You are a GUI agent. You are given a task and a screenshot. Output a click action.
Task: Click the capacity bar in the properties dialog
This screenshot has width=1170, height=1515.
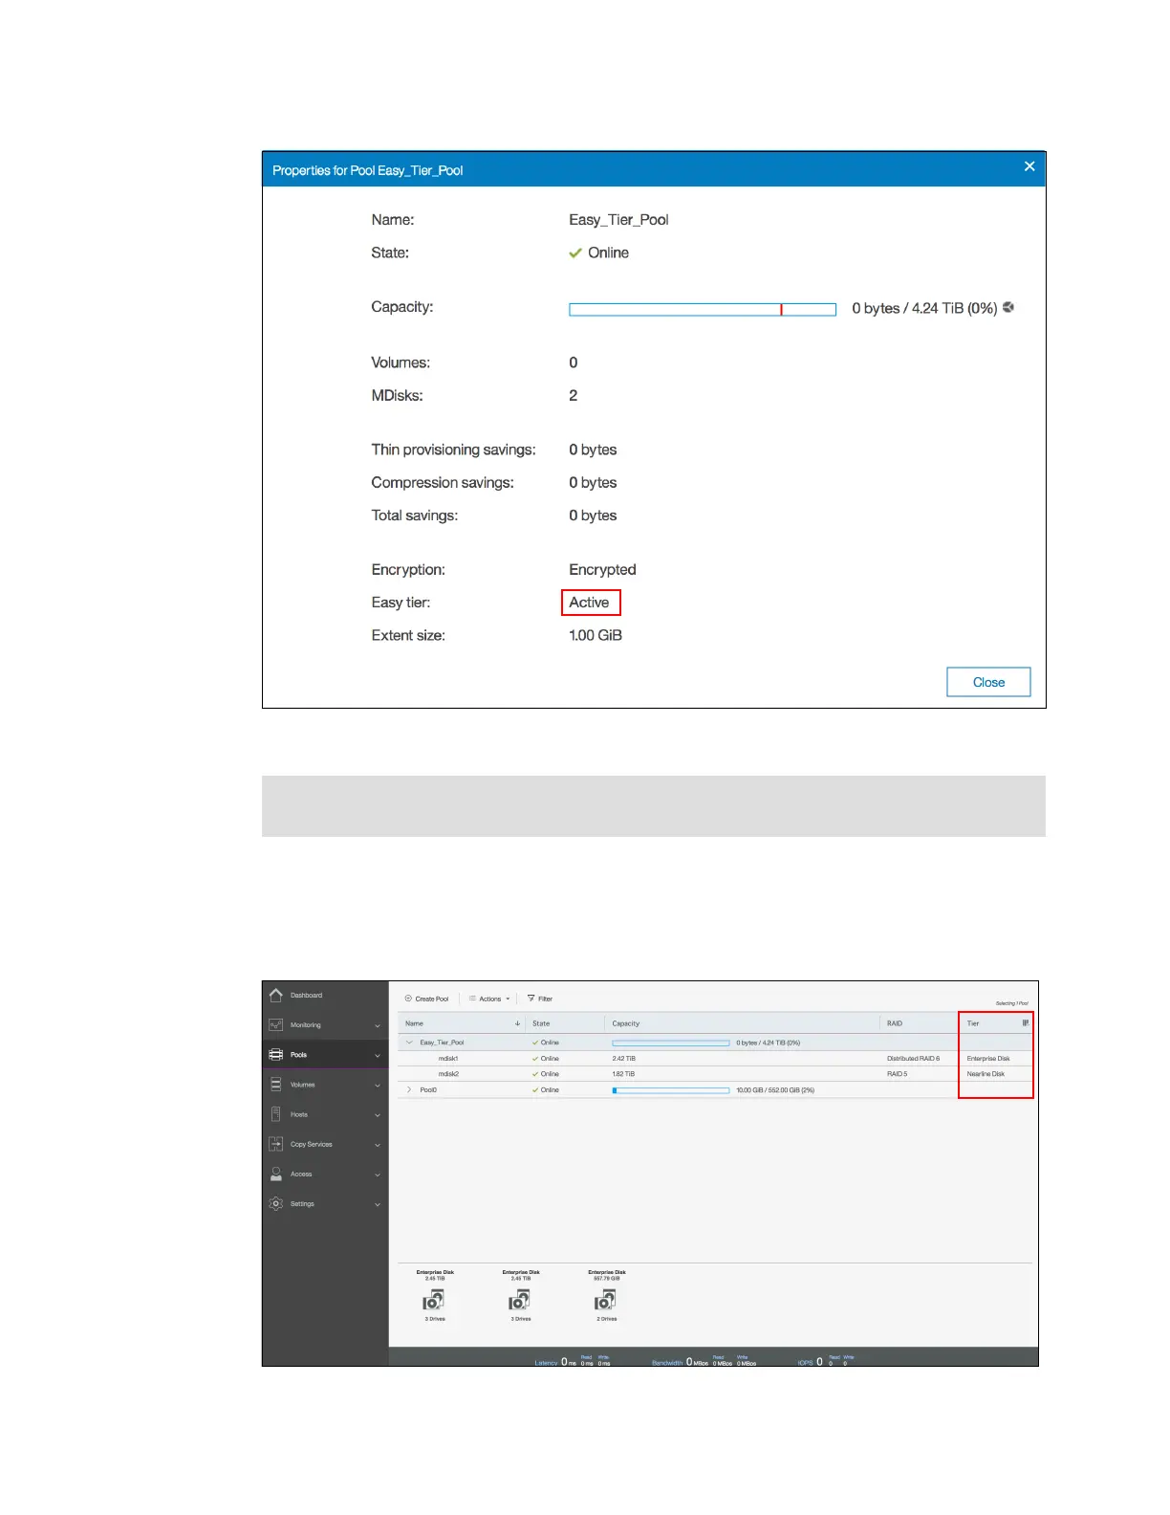click(703, 309)
